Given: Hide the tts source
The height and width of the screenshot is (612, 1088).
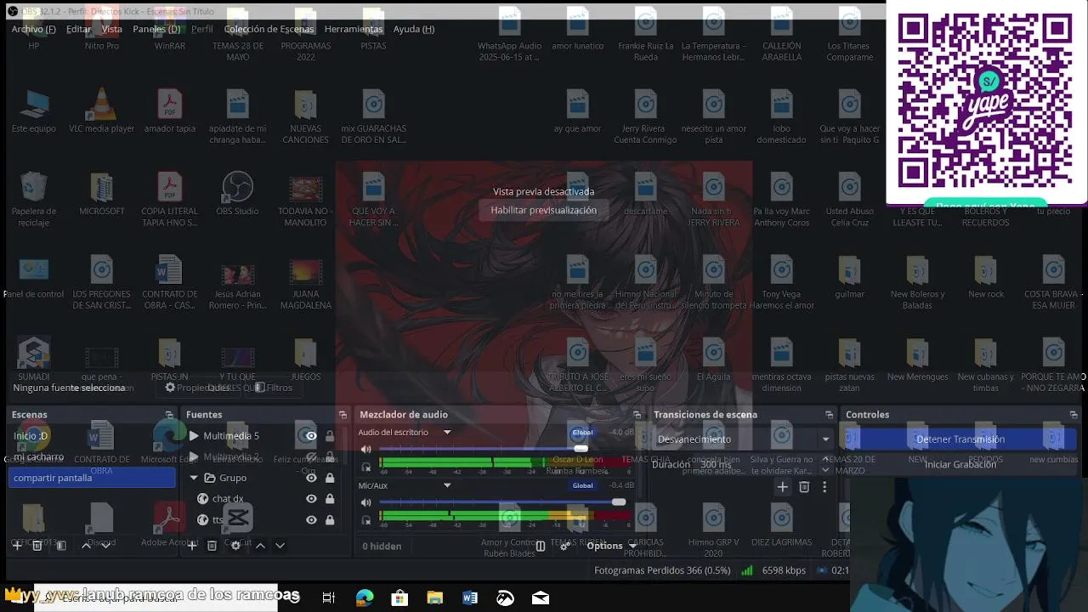Looking at the screenshot, I should pyautogui.click(x=311, y=519).
